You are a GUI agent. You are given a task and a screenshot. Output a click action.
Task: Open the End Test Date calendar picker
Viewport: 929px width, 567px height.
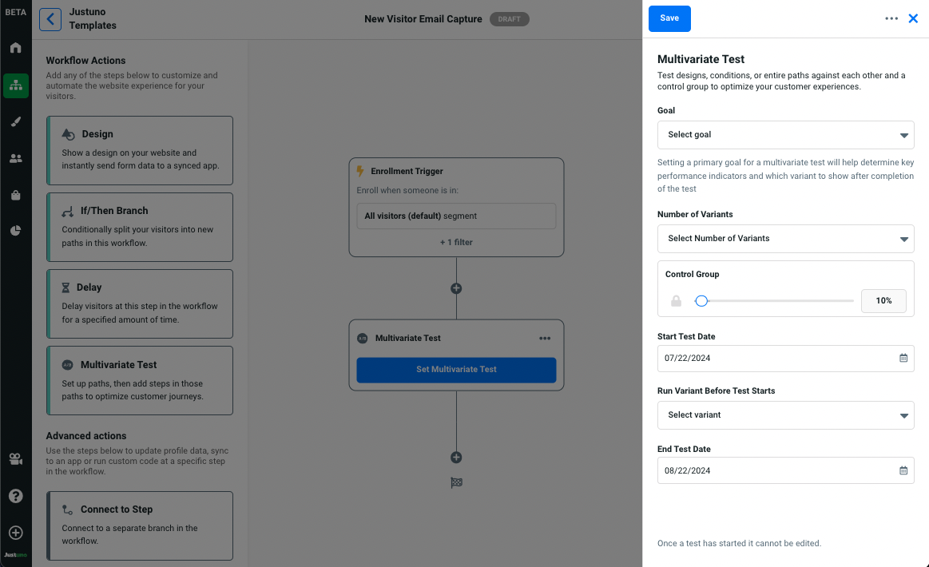(903, 470)
